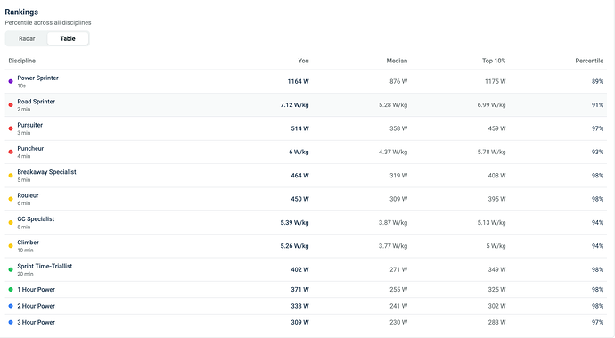The height and width of the screenshot is (338, 615).
Task: Click the 402 W value
Action: [299, 270]
